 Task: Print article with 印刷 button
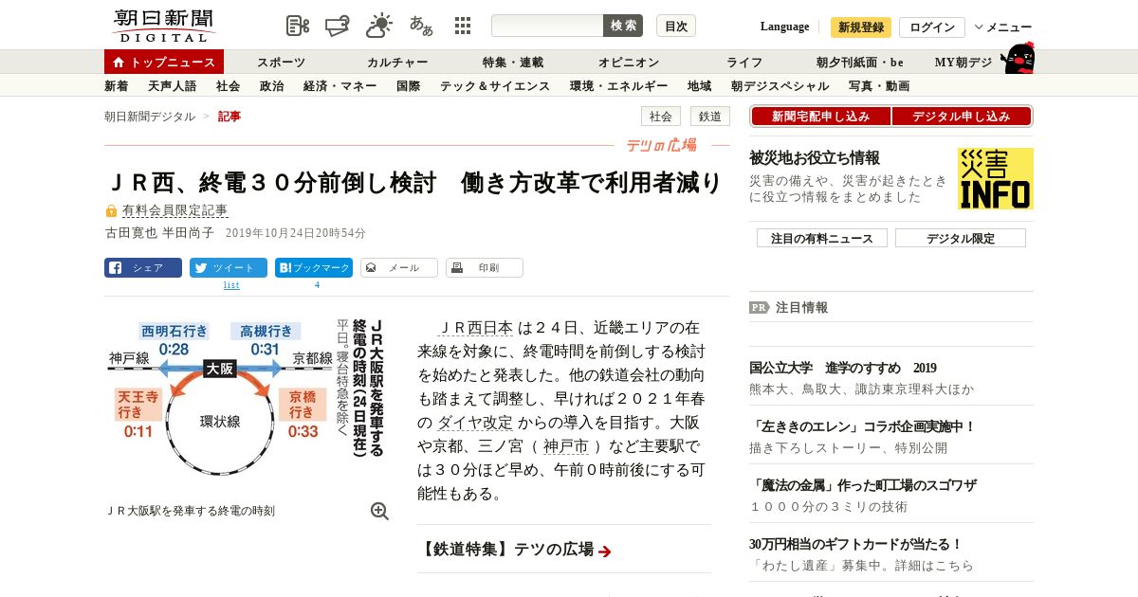(485, 267)
